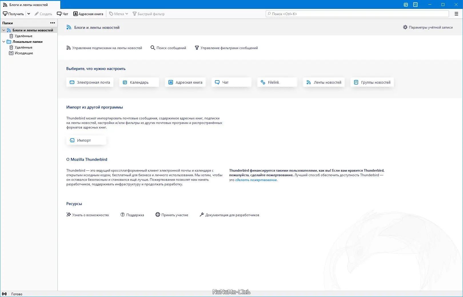Click the sparkle icon by Узнать о возможностях
This screenshot has height=297, width=463.
69,215
